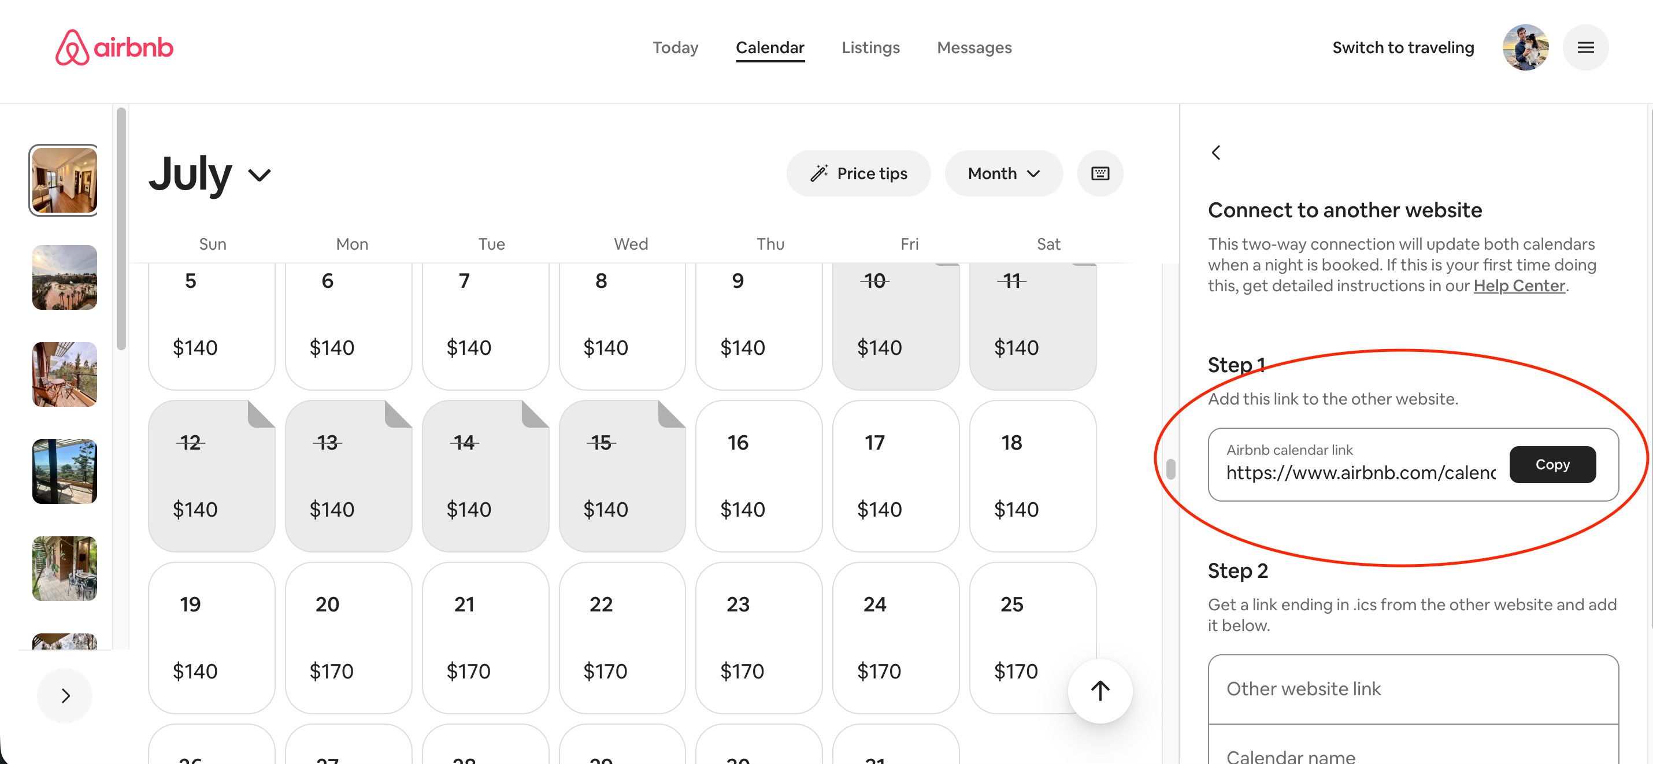Open the Month view dropdown
Image resolution: width=1653 pixels, height=764 pixels.
coord(1003,173)
